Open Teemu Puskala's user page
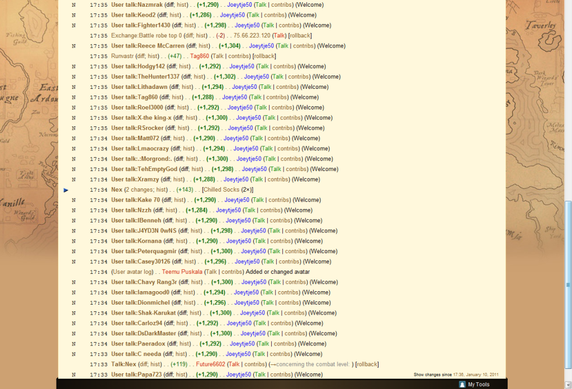 182,272
